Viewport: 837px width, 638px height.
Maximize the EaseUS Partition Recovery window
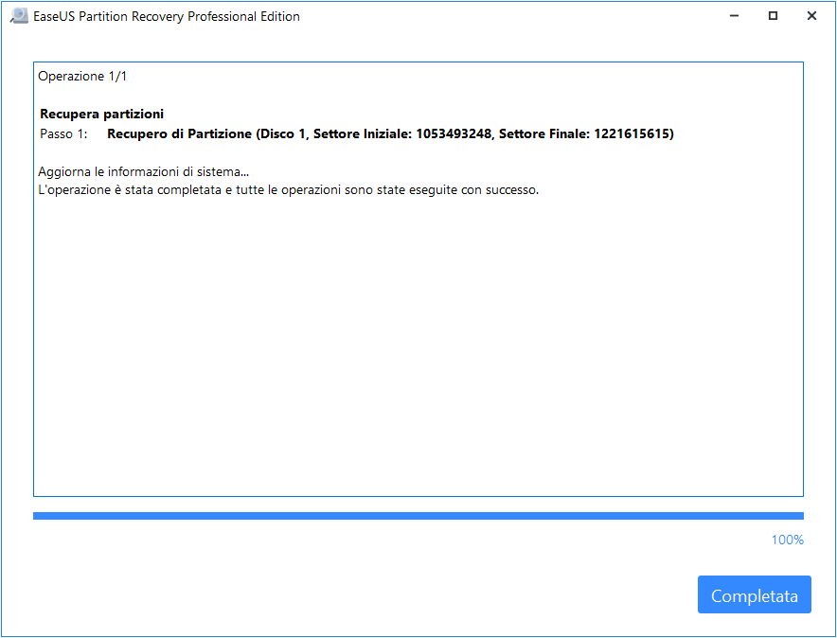point(773,16)
